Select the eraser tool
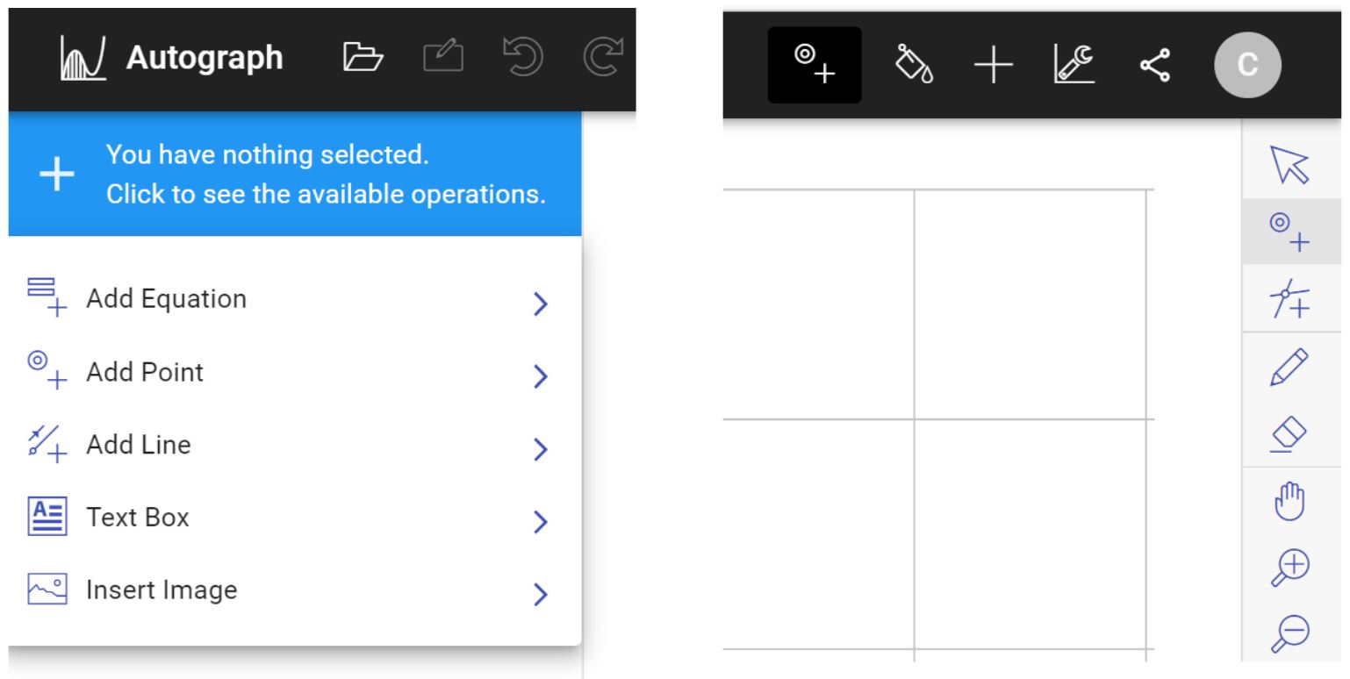The image size is (1350, 679). click(x=1289, y=434)
